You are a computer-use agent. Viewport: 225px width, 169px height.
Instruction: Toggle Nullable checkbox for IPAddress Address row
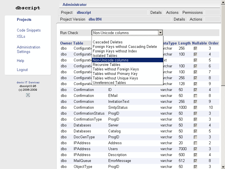(195, 143)
